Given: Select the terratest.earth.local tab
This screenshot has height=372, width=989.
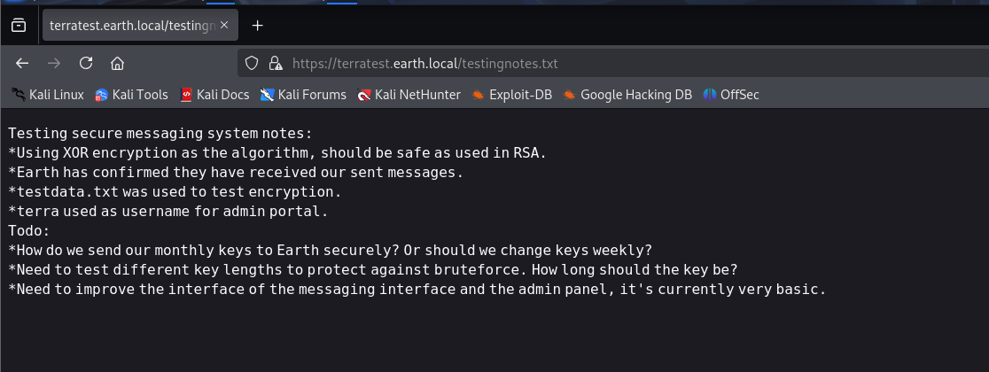Looking at the screenshot, I should [x=133, y=26].
